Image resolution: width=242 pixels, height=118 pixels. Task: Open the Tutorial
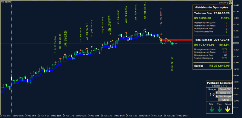[x=225, y=100]
